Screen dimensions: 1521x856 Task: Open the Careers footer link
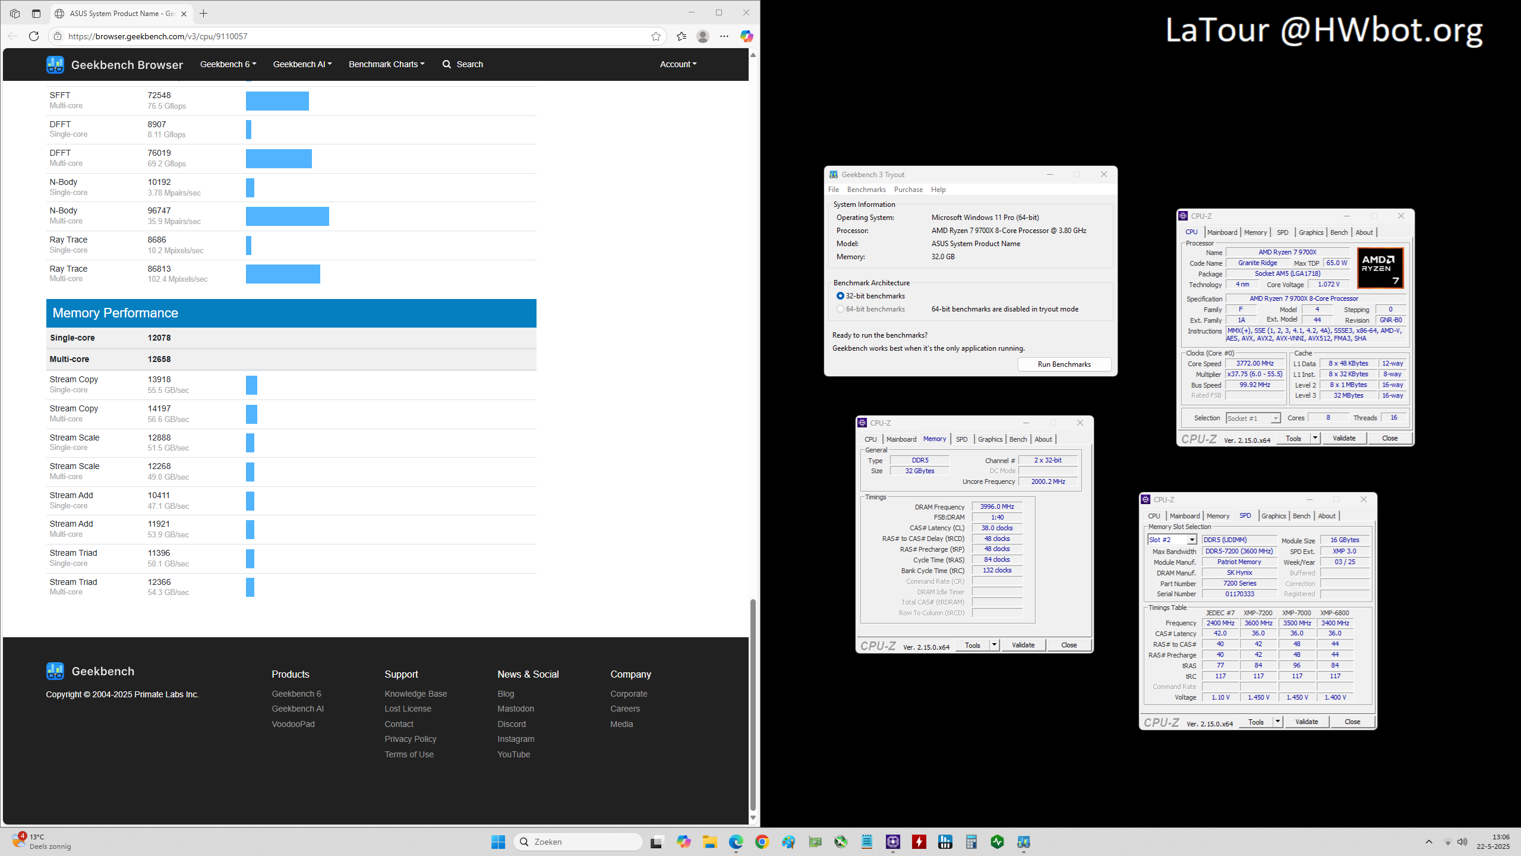(x=625, y=709)
